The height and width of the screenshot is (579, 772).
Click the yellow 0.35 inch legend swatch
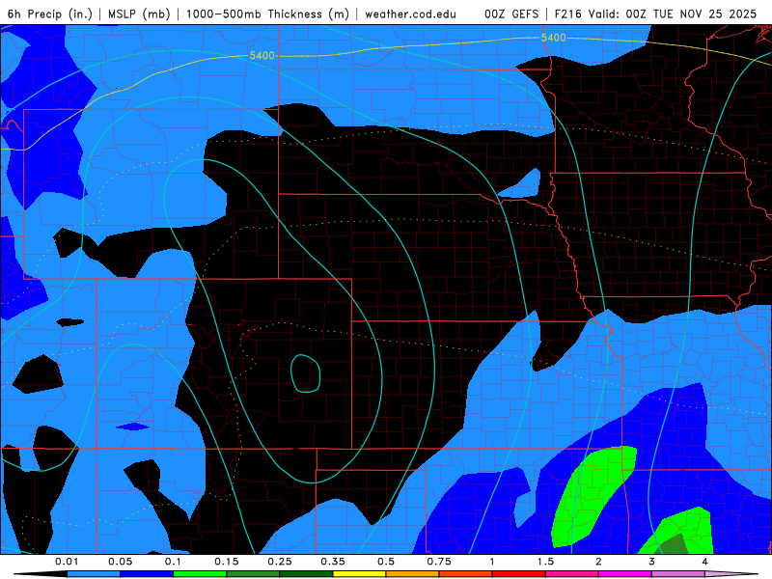click(359, 574)
